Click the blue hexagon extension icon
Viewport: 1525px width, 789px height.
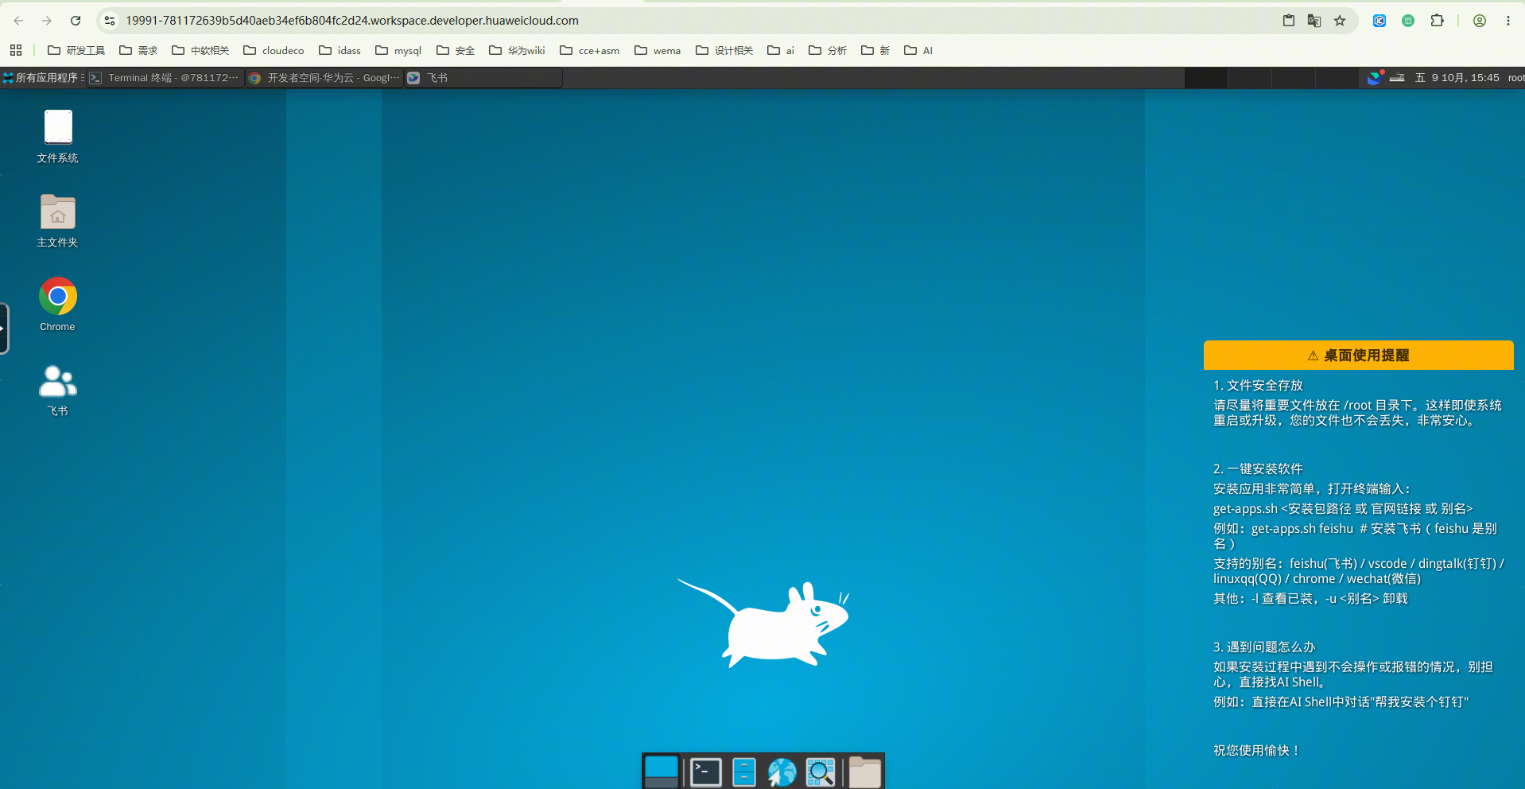coord(1379,21)
